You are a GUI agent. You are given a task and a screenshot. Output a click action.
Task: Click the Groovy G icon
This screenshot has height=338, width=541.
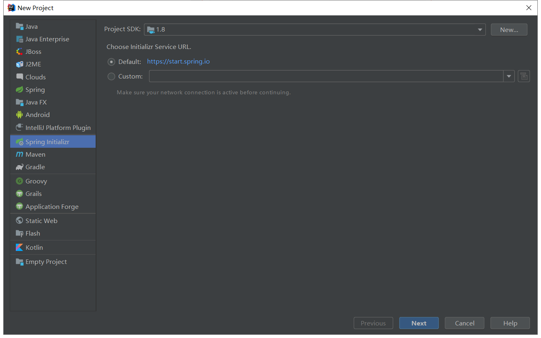(x=19, y=181)
